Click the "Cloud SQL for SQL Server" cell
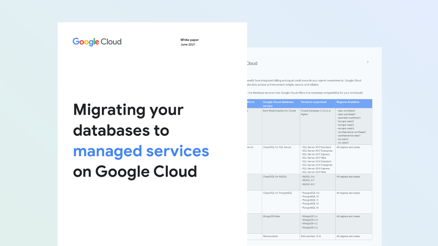 click(276, 147)
